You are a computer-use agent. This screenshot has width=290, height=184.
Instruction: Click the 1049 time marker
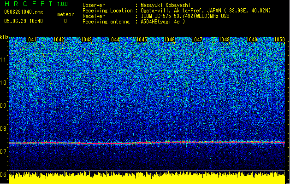tap(252, 40)
